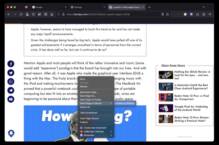The width and height of the screenshot is (219, 145).
Task: Click the screenshot scissors icon in toolbar
Action: coord(39,14)
